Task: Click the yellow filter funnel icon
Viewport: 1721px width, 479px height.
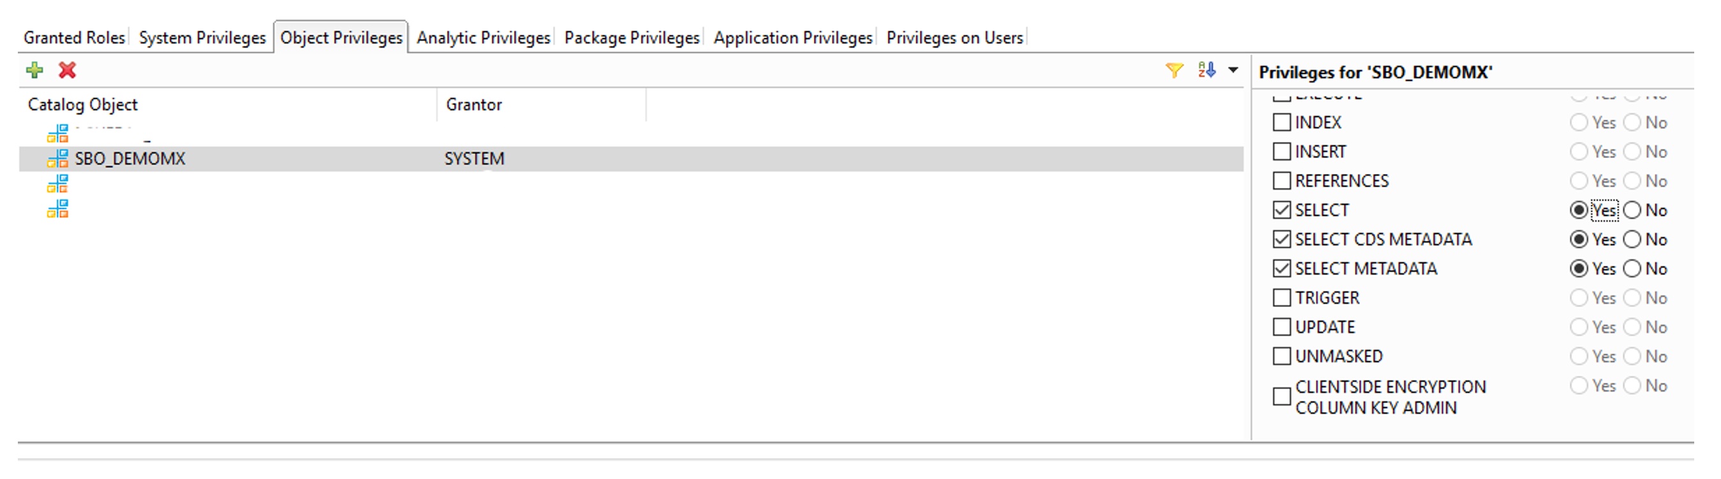Action: point(1174,70)
